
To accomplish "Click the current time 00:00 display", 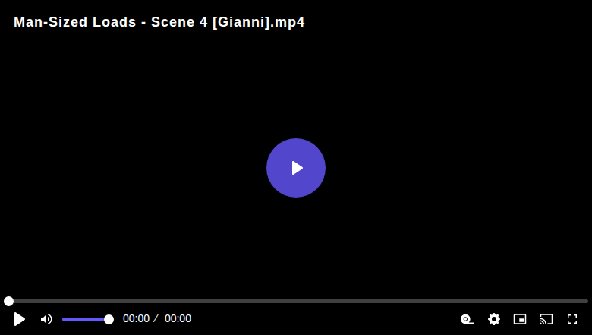I will click(x=137, y=319).
